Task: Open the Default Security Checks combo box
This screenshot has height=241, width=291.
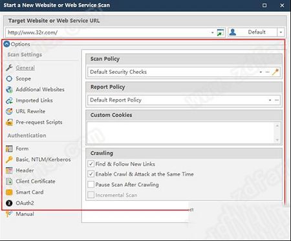Action: click(x=184, y=72)
